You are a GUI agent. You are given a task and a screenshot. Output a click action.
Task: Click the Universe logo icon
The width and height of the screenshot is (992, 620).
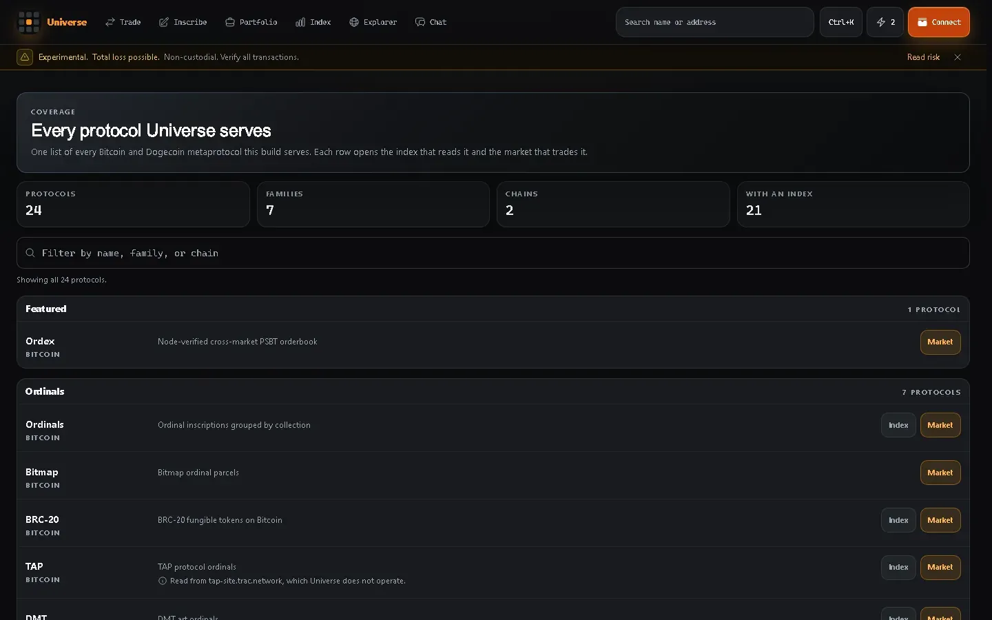29,22
